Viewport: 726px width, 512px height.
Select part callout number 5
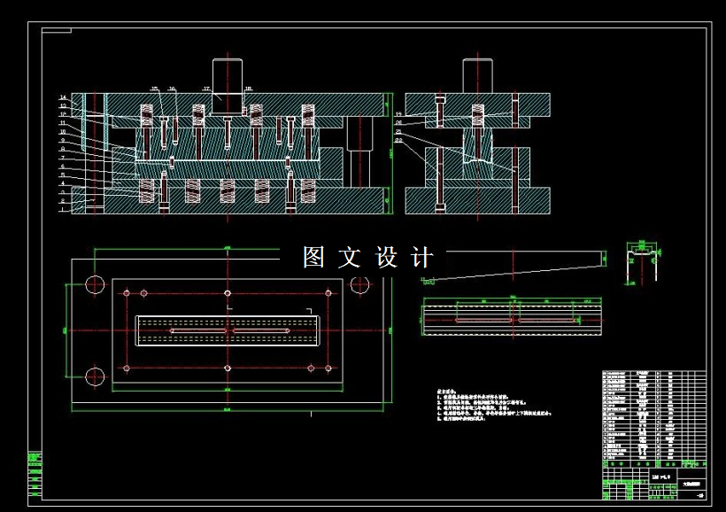point(63,175)
